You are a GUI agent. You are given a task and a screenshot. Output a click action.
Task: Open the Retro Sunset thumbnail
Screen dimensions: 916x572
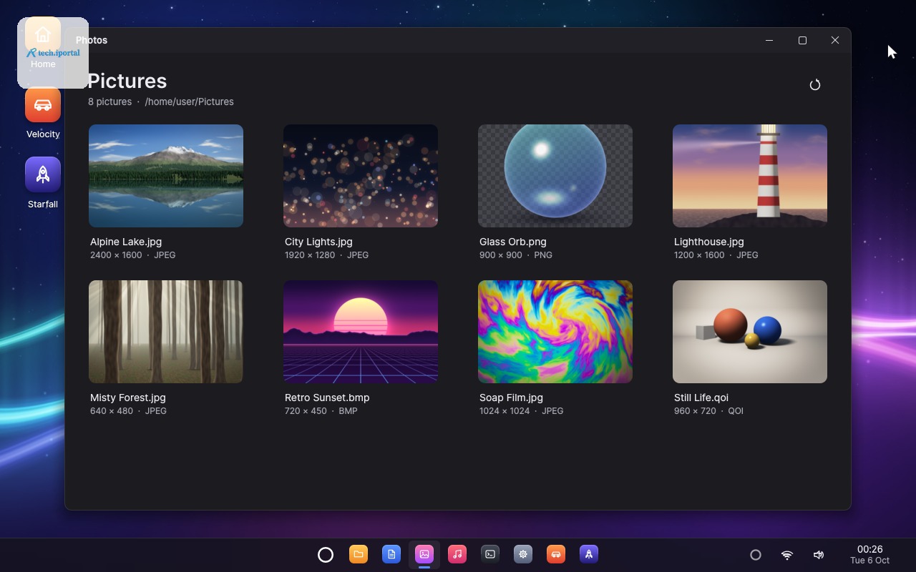click(x=361, y=332)
